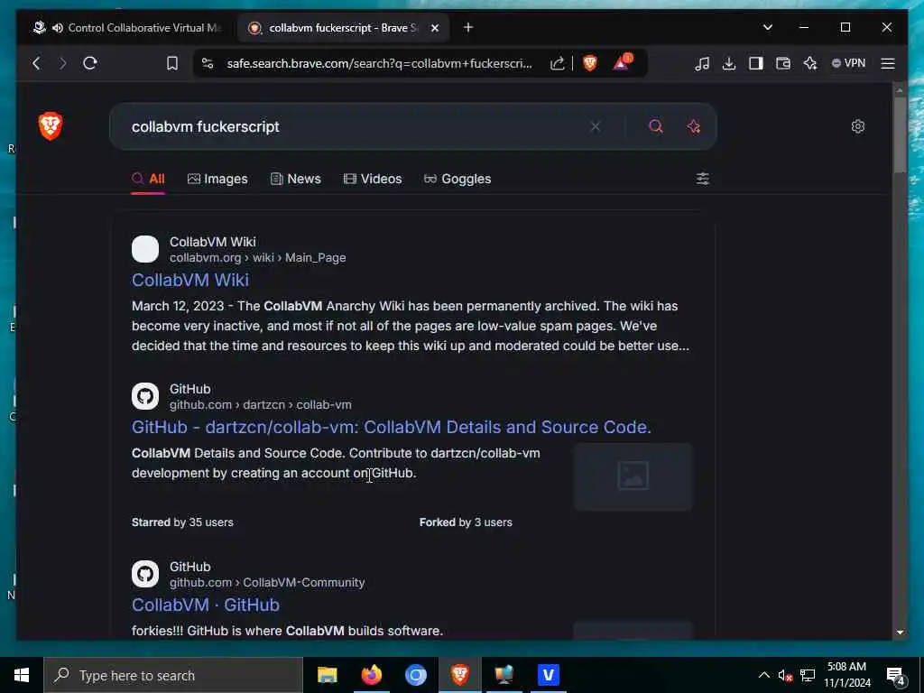Open dartzcn/collab-vm GitHub result title
The width and height of the screenshot is (924, 693).
pyautogui.click(x=392, y=427)
